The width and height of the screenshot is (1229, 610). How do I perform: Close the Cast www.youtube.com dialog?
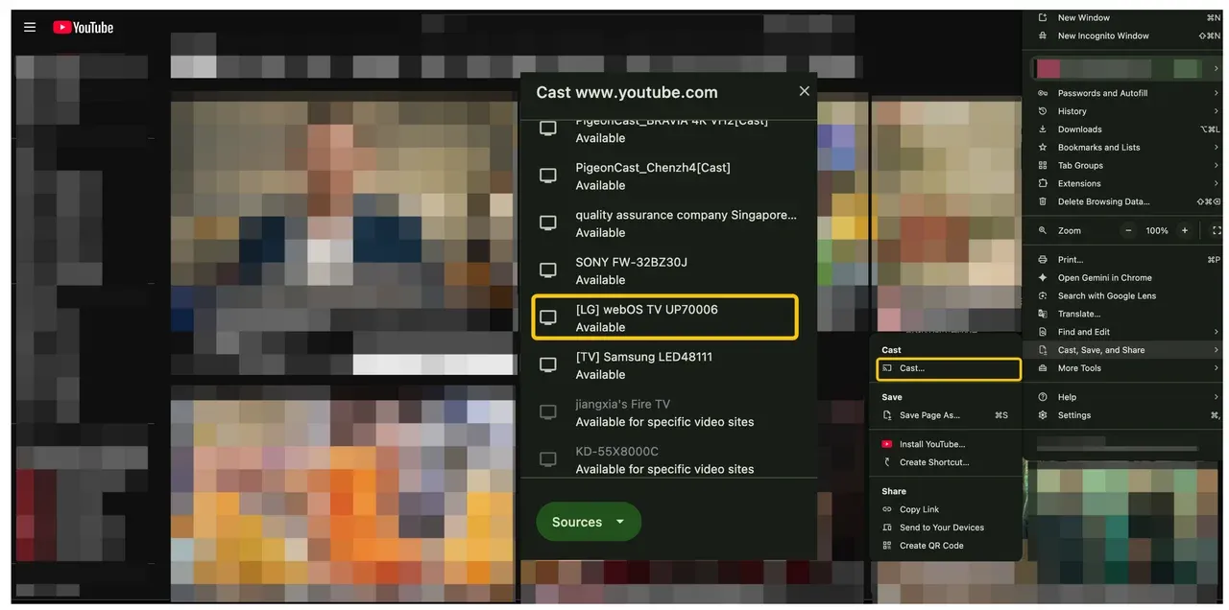point(805,91)
